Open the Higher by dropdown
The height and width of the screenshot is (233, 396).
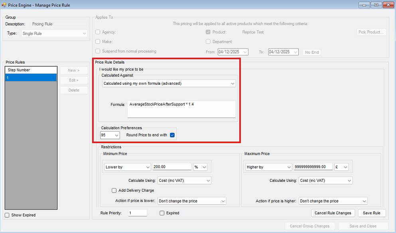pos(269,167)
